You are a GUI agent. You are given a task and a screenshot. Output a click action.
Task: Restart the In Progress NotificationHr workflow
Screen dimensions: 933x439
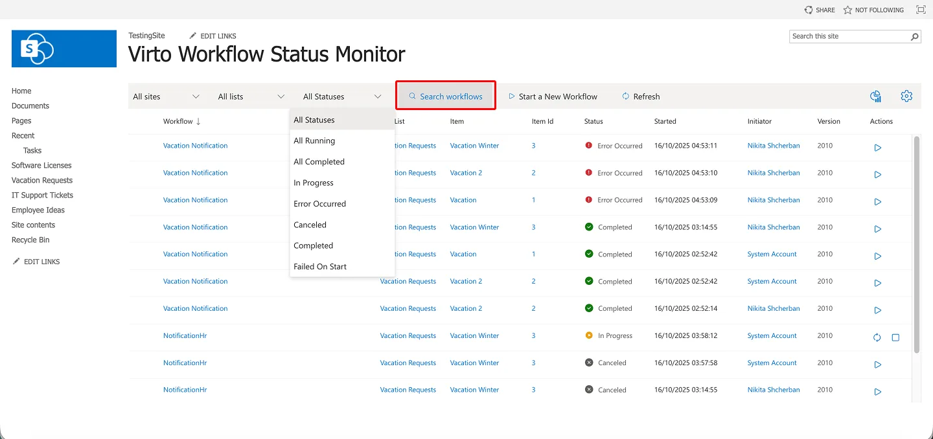coord(877,337)
